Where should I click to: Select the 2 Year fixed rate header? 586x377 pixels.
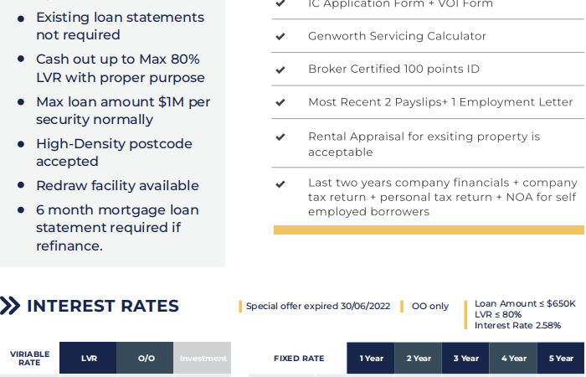[x=419, y=358]
